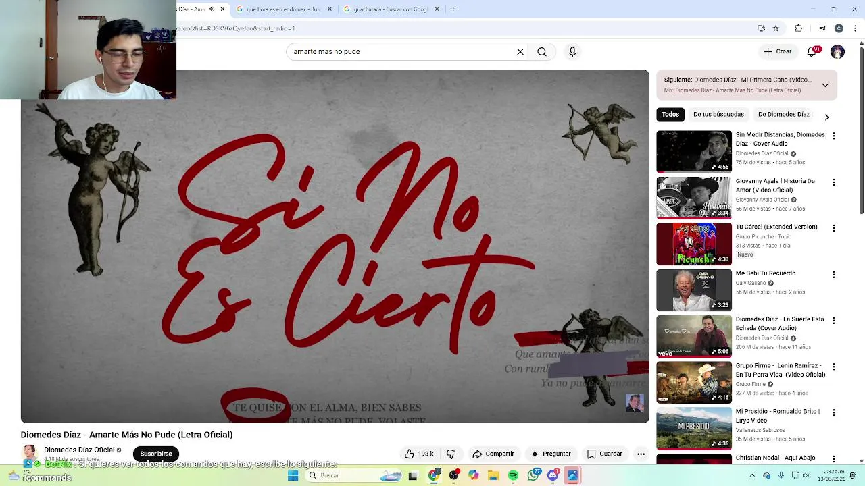
Task: Clear the YouTube search box text
Action: coord(520,51)
